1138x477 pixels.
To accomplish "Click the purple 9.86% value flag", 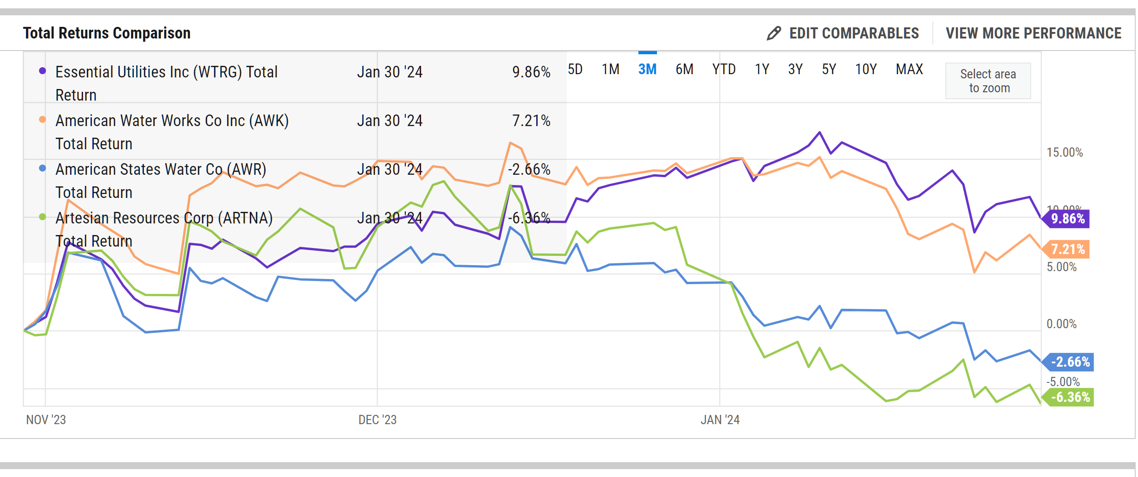I will coord(1067,219).
